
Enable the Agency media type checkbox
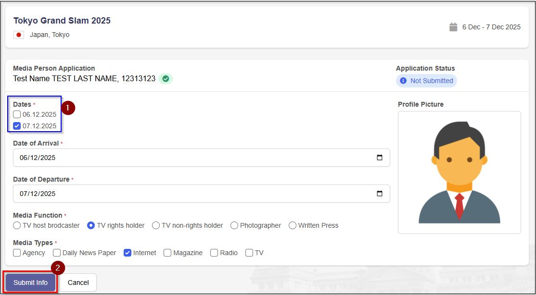[17, 253]
